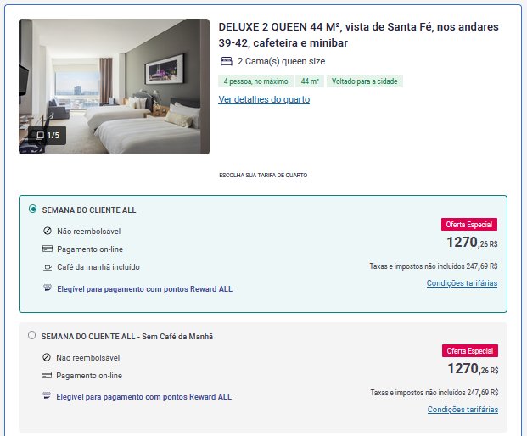Click the non-refundable icon in first rate

click(x=48, y=231)
